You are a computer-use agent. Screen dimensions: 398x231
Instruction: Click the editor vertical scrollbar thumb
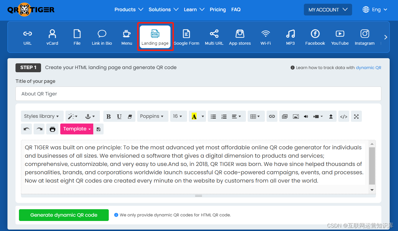coord(372,166)
